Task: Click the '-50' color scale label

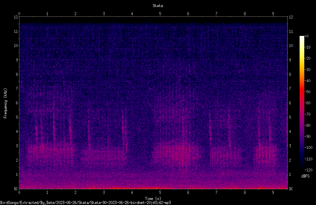Action: pyautogui.click(x=307, y=92)
